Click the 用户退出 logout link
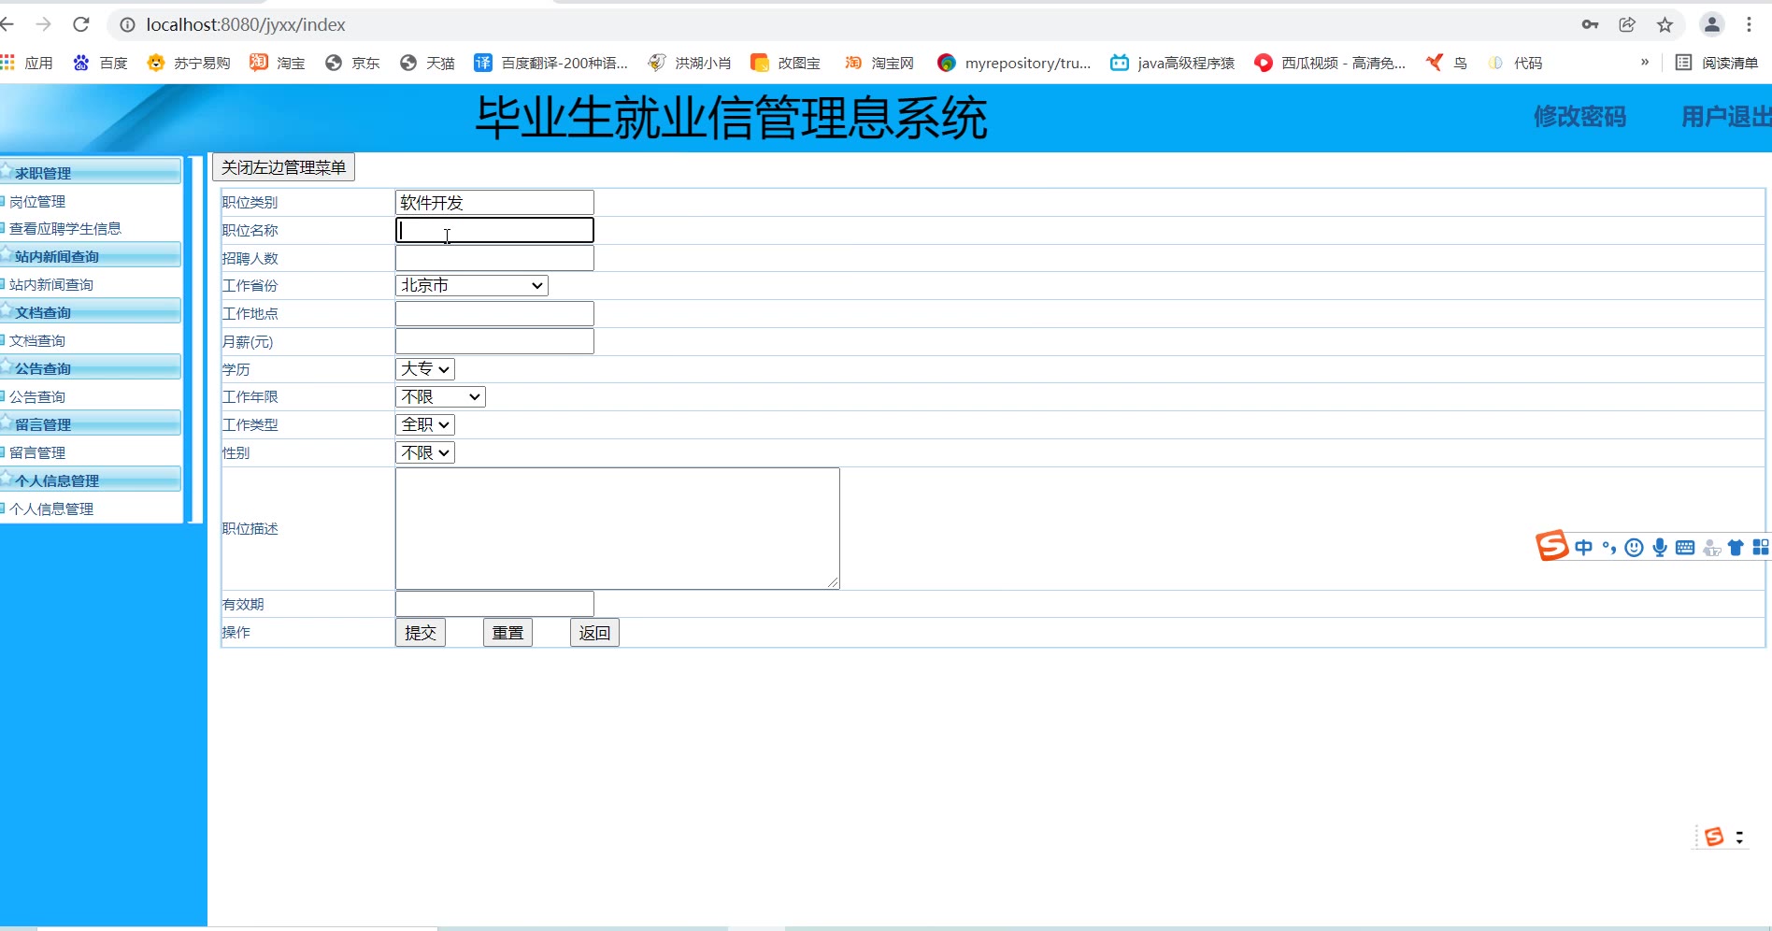This screenshot has height=931, width=1772. 1726,117
